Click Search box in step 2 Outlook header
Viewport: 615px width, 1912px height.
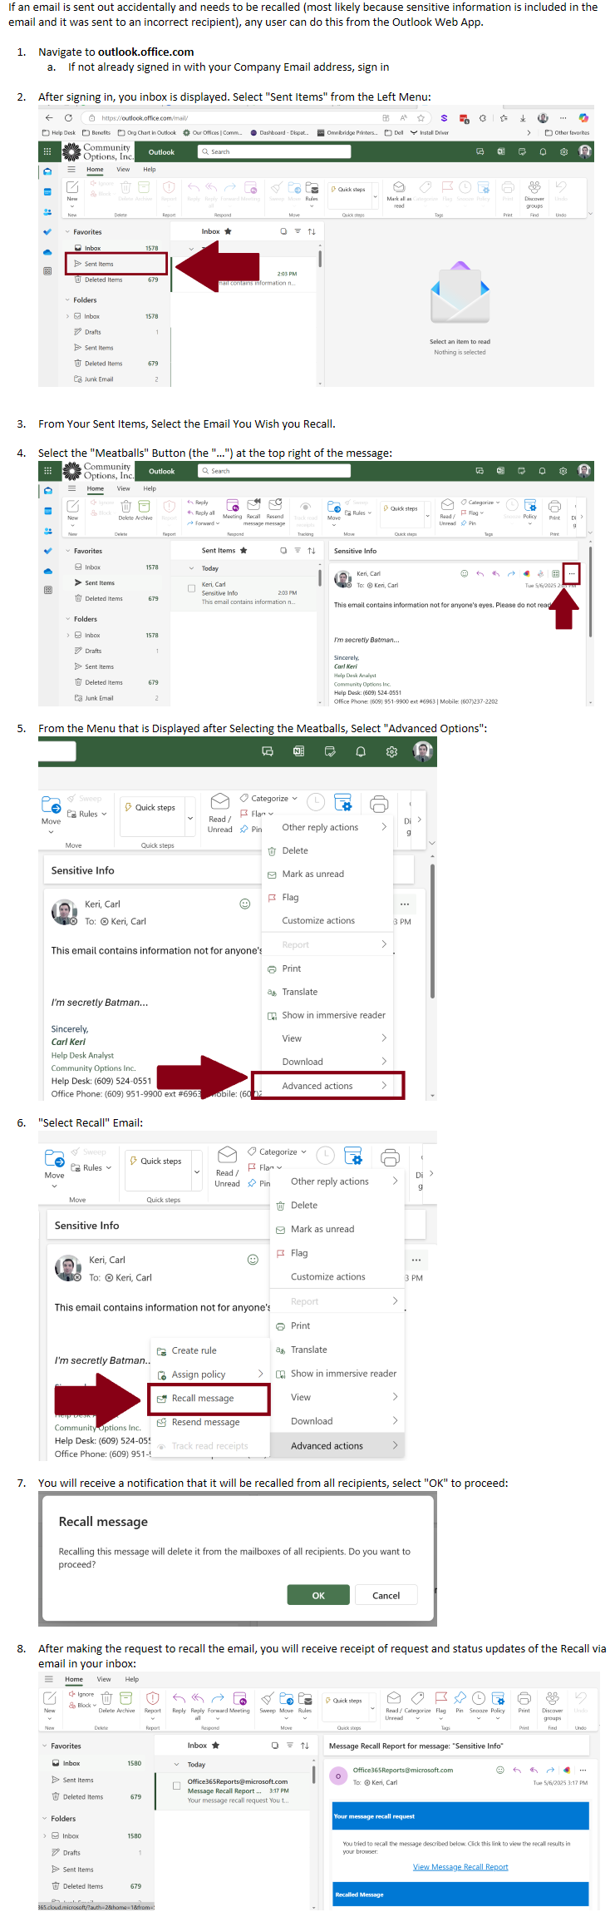(274, 151)
